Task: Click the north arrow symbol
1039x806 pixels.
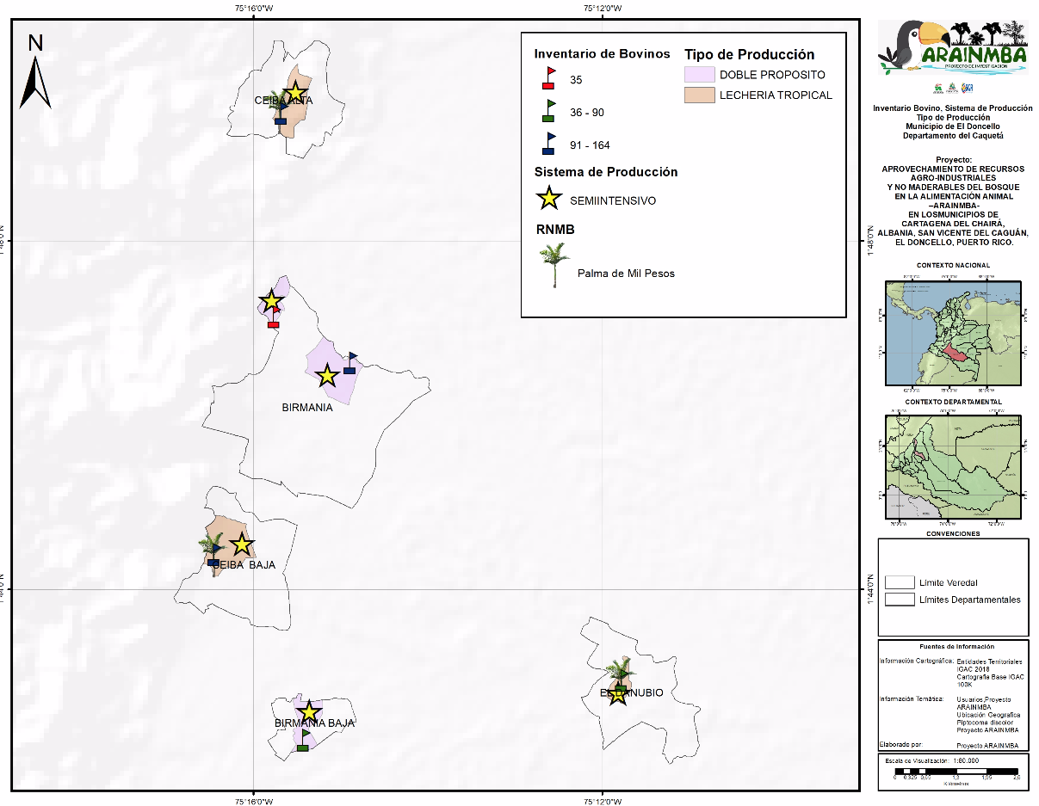Action: (35, 71)
